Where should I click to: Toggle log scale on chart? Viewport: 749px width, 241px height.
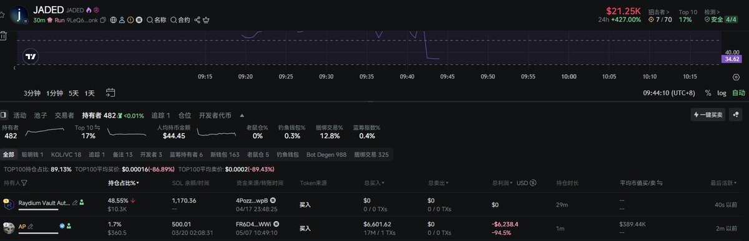coord(722,93)
